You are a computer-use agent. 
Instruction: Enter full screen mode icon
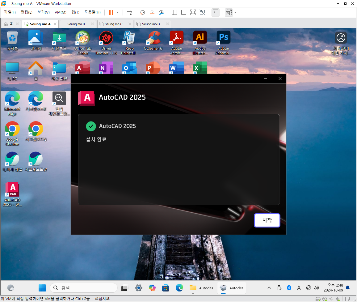pyautogui.click(x=193, y=12)
